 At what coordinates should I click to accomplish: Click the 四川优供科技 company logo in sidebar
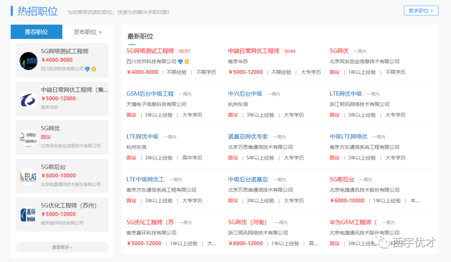28,61
